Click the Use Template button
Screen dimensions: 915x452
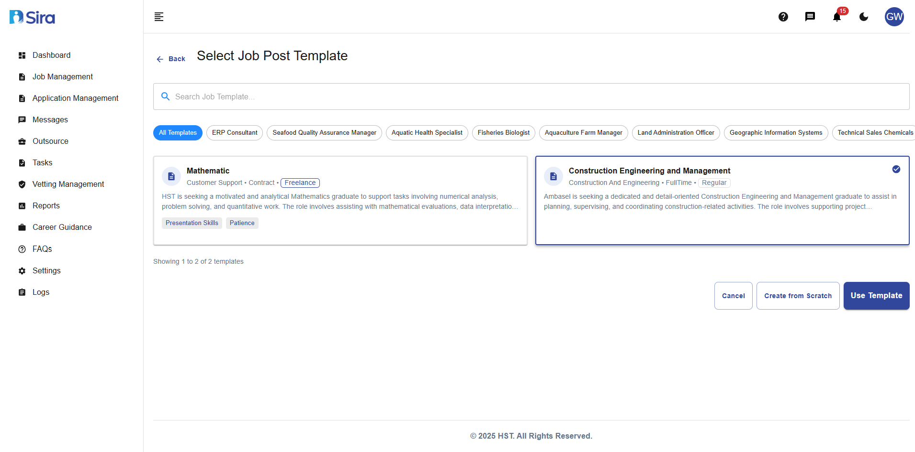point(876,295)
